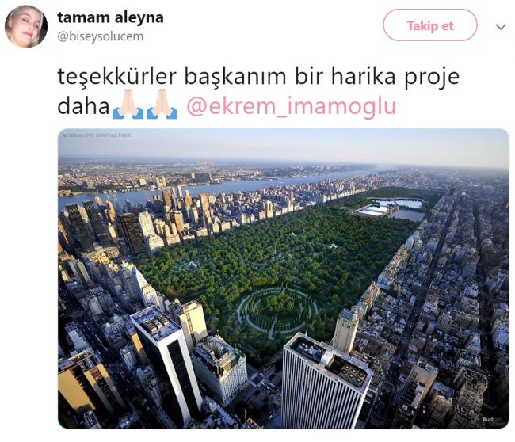Click the hazy sky area of the photo
The height and width of the screenshot is (442, 515).
click(x=284, y=146)
